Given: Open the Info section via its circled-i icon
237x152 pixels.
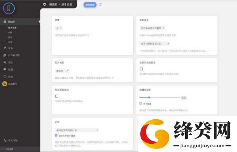Looking at the screenshot, I should [5, 76].
